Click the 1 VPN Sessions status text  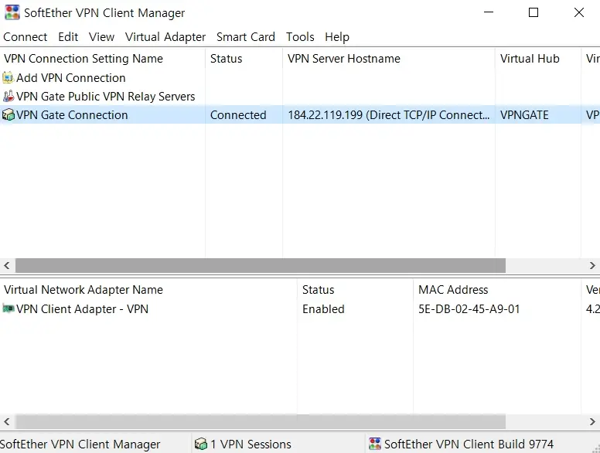point(251,444)
